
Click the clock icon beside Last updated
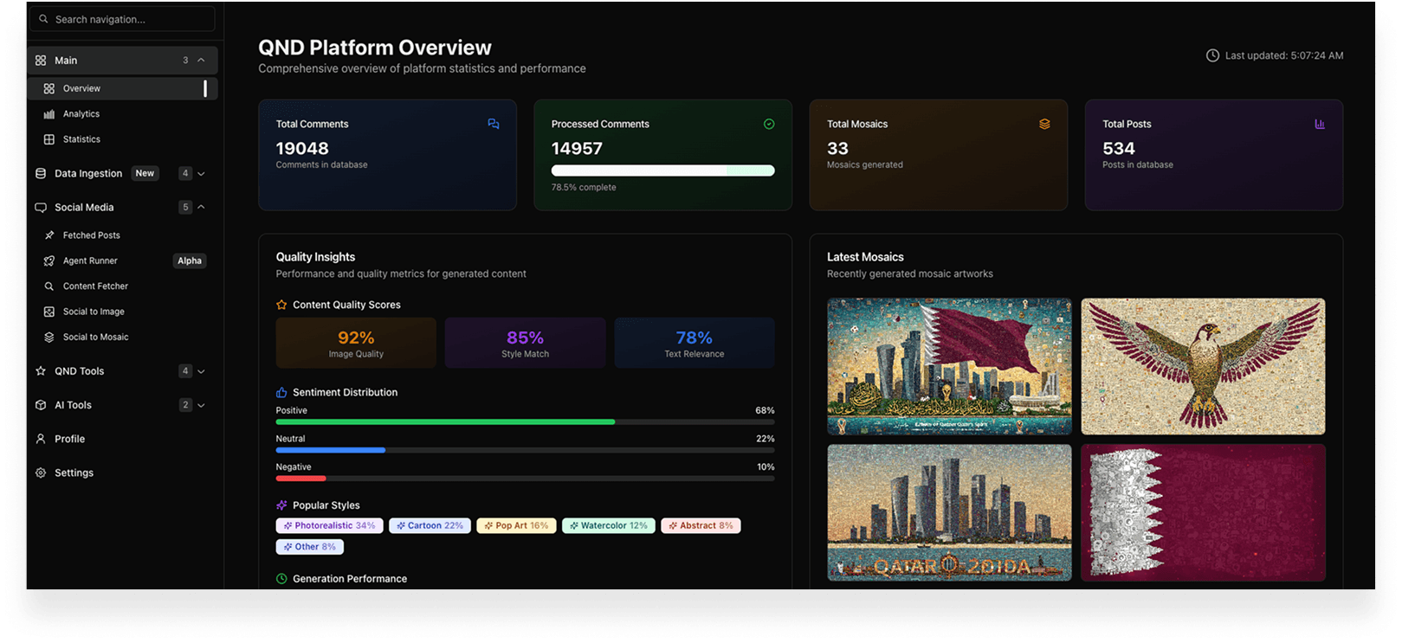[1212, 55]
